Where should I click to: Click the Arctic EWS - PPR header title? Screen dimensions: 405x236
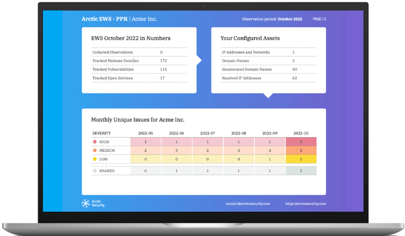click(x=105, y=19)
